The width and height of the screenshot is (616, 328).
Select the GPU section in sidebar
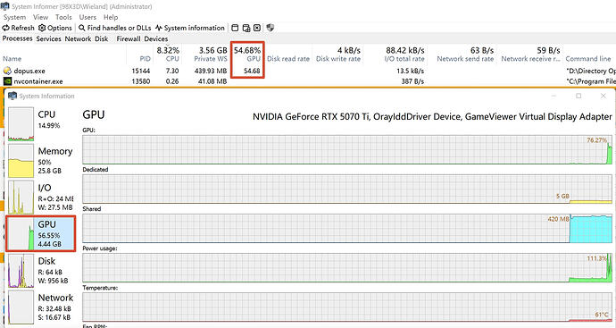point(41,233)
